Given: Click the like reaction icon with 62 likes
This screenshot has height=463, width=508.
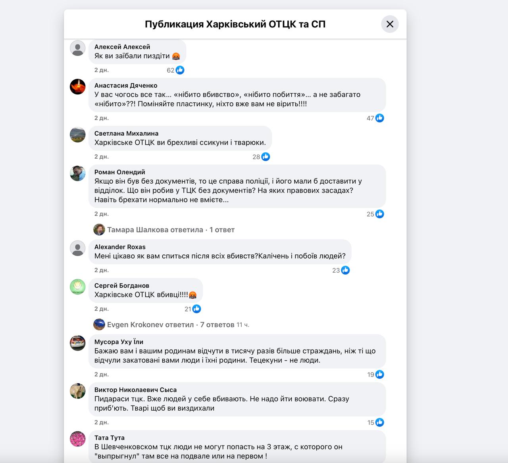Looking at the screenshot, I should (180, 70).
